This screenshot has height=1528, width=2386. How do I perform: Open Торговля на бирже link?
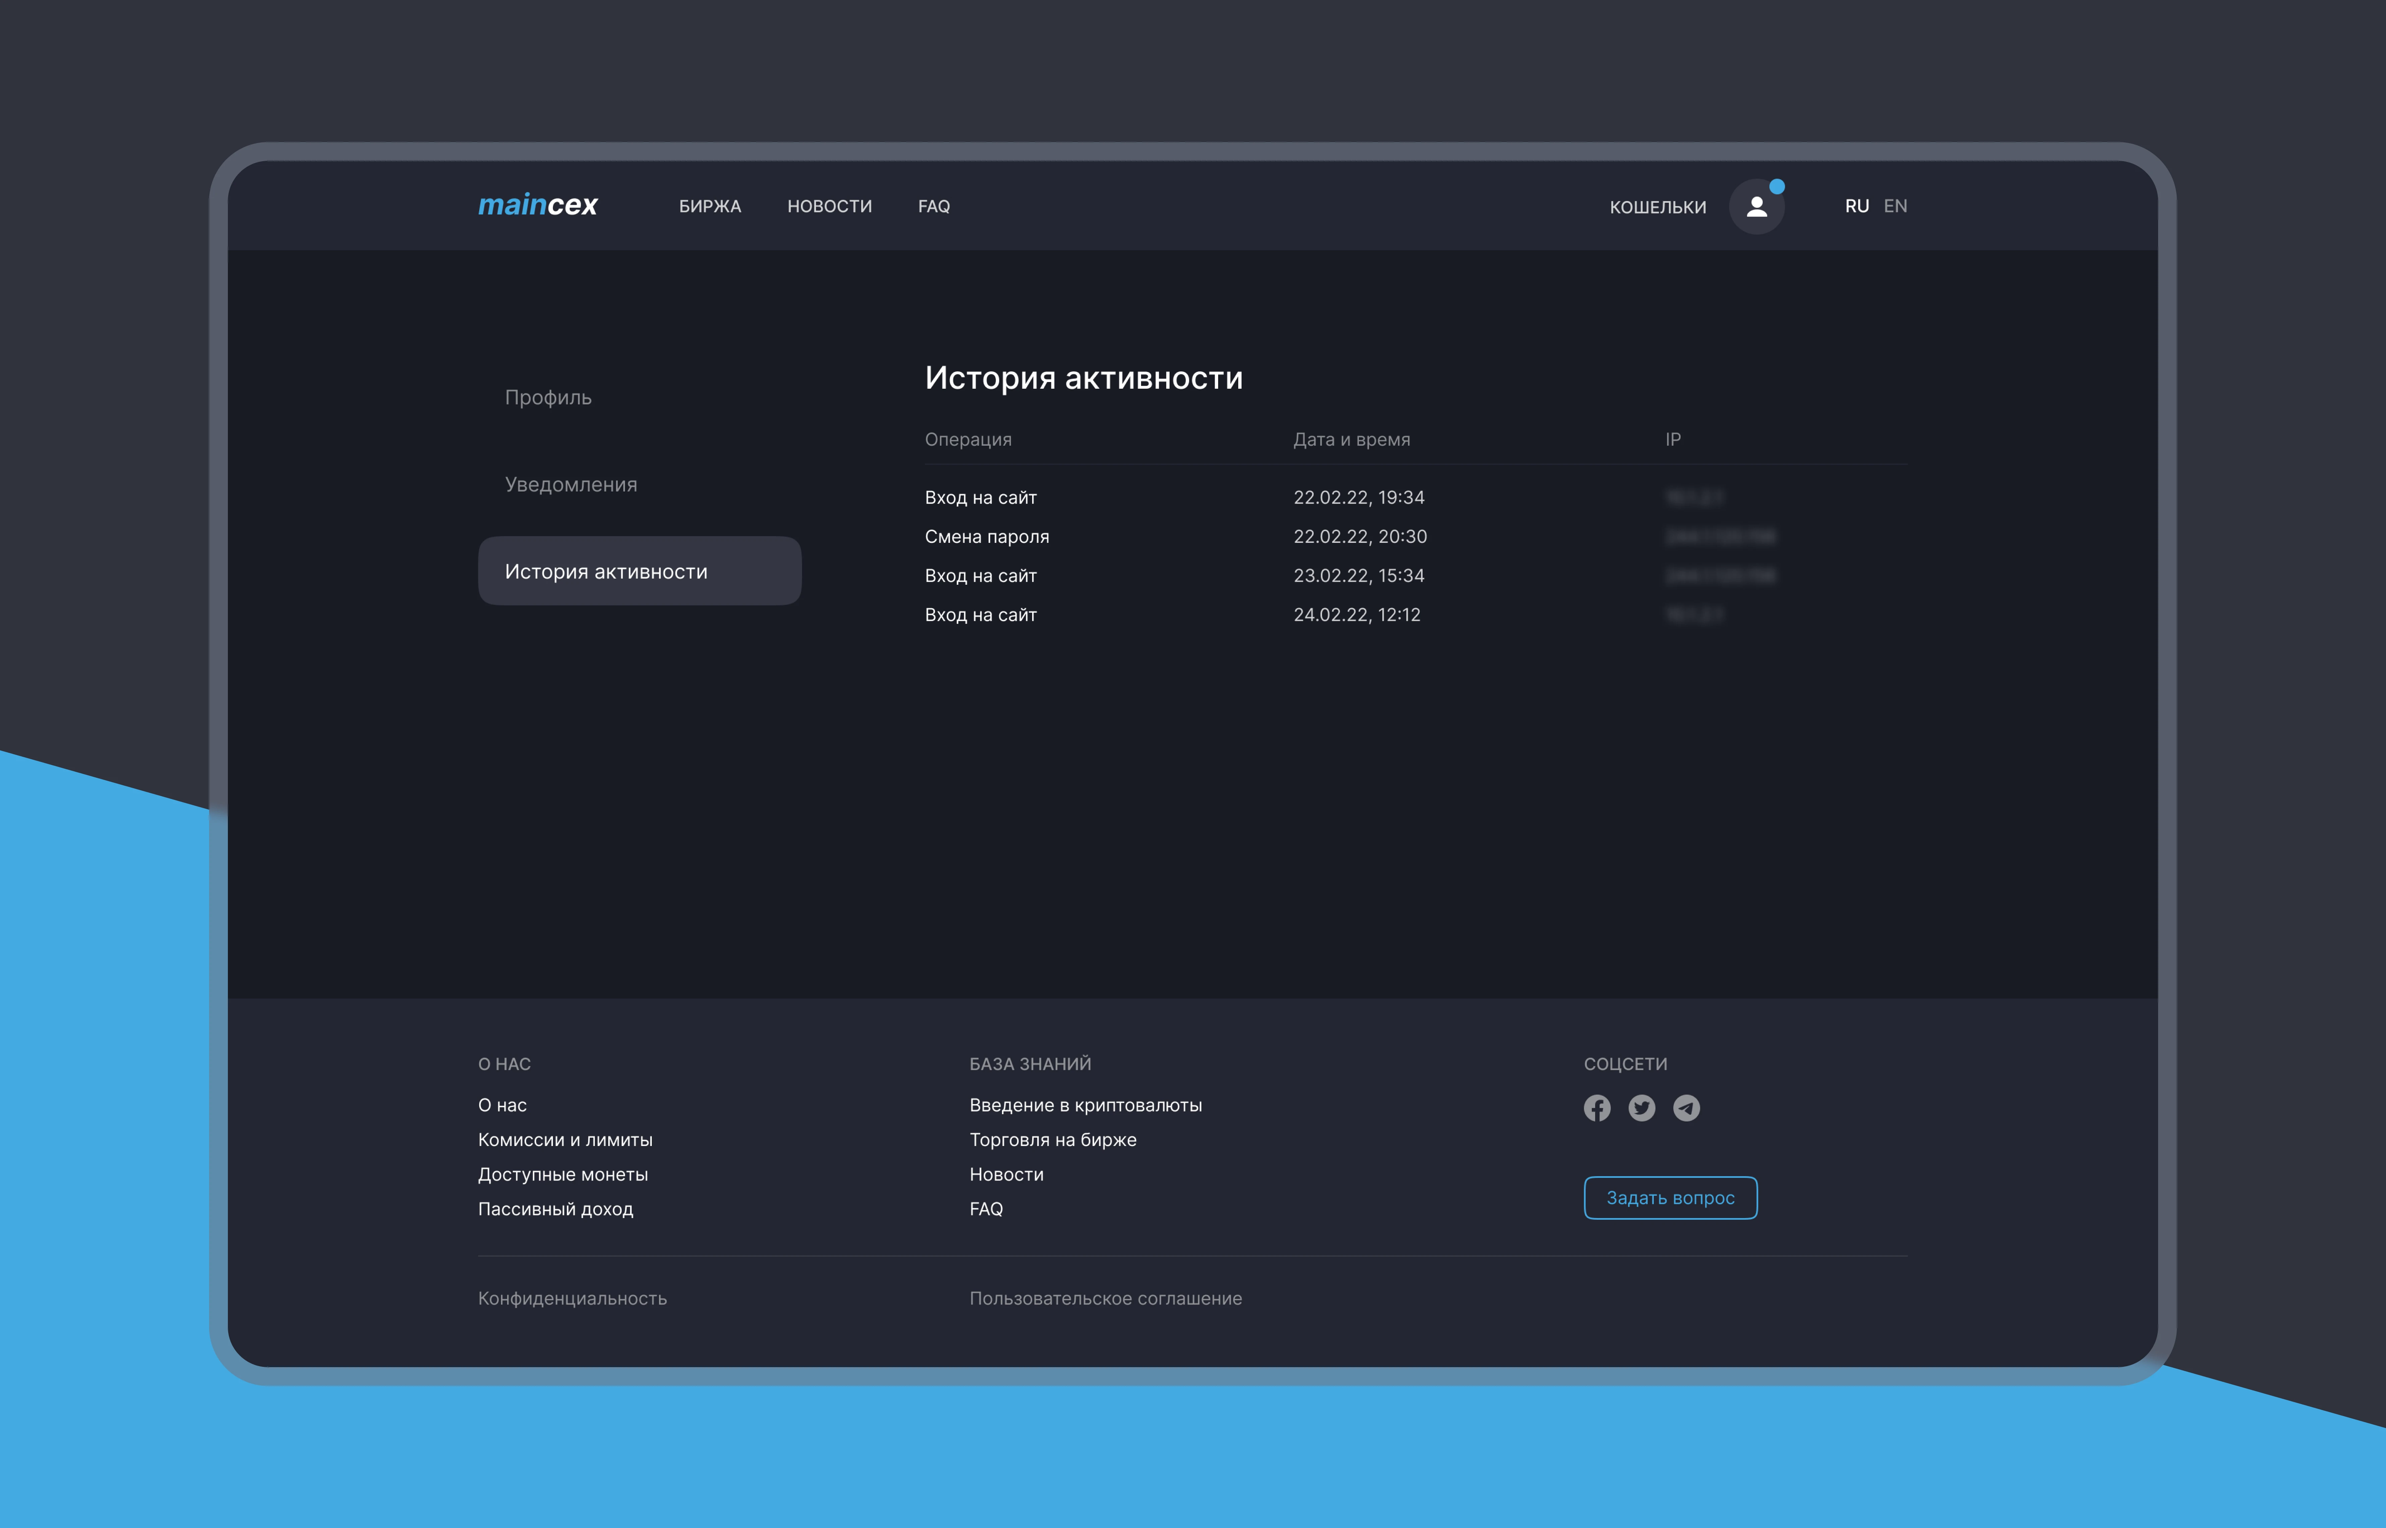[1053, 1140]
